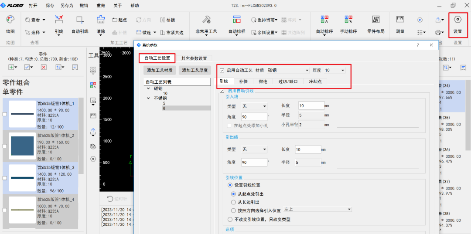Click the parts panel note icon
The image size is (471, 234).
pyautogui.click(x=75, y=67)
